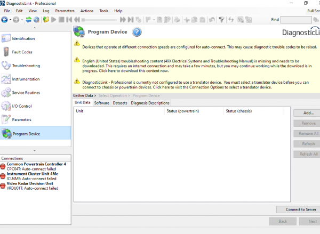Open the File menu
The height and width of the screenshot is (234, 320).
(x=7, y=11)
